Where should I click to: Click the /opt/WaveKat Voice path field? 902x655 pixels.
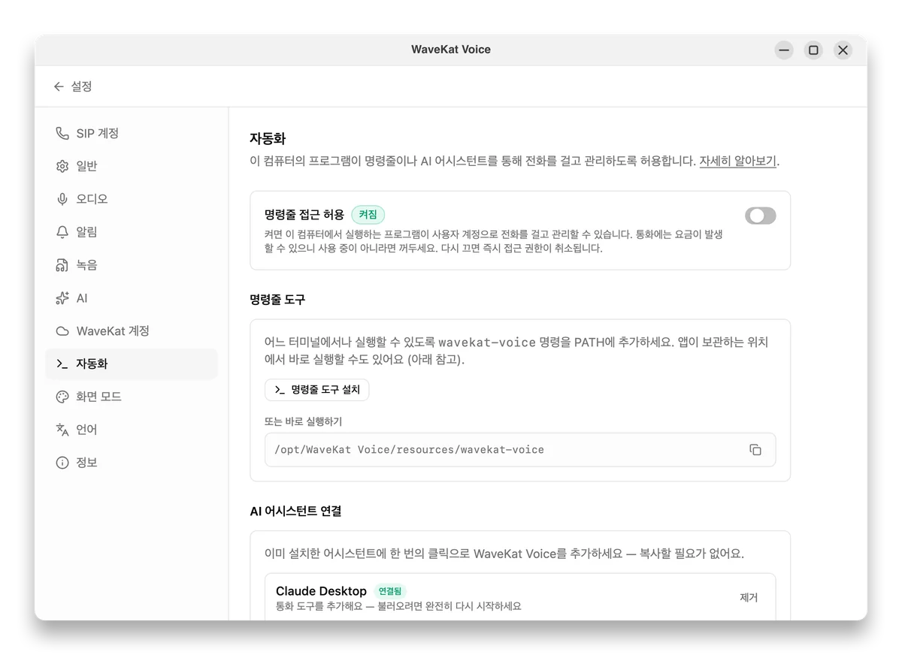click(x=520, y=450)
